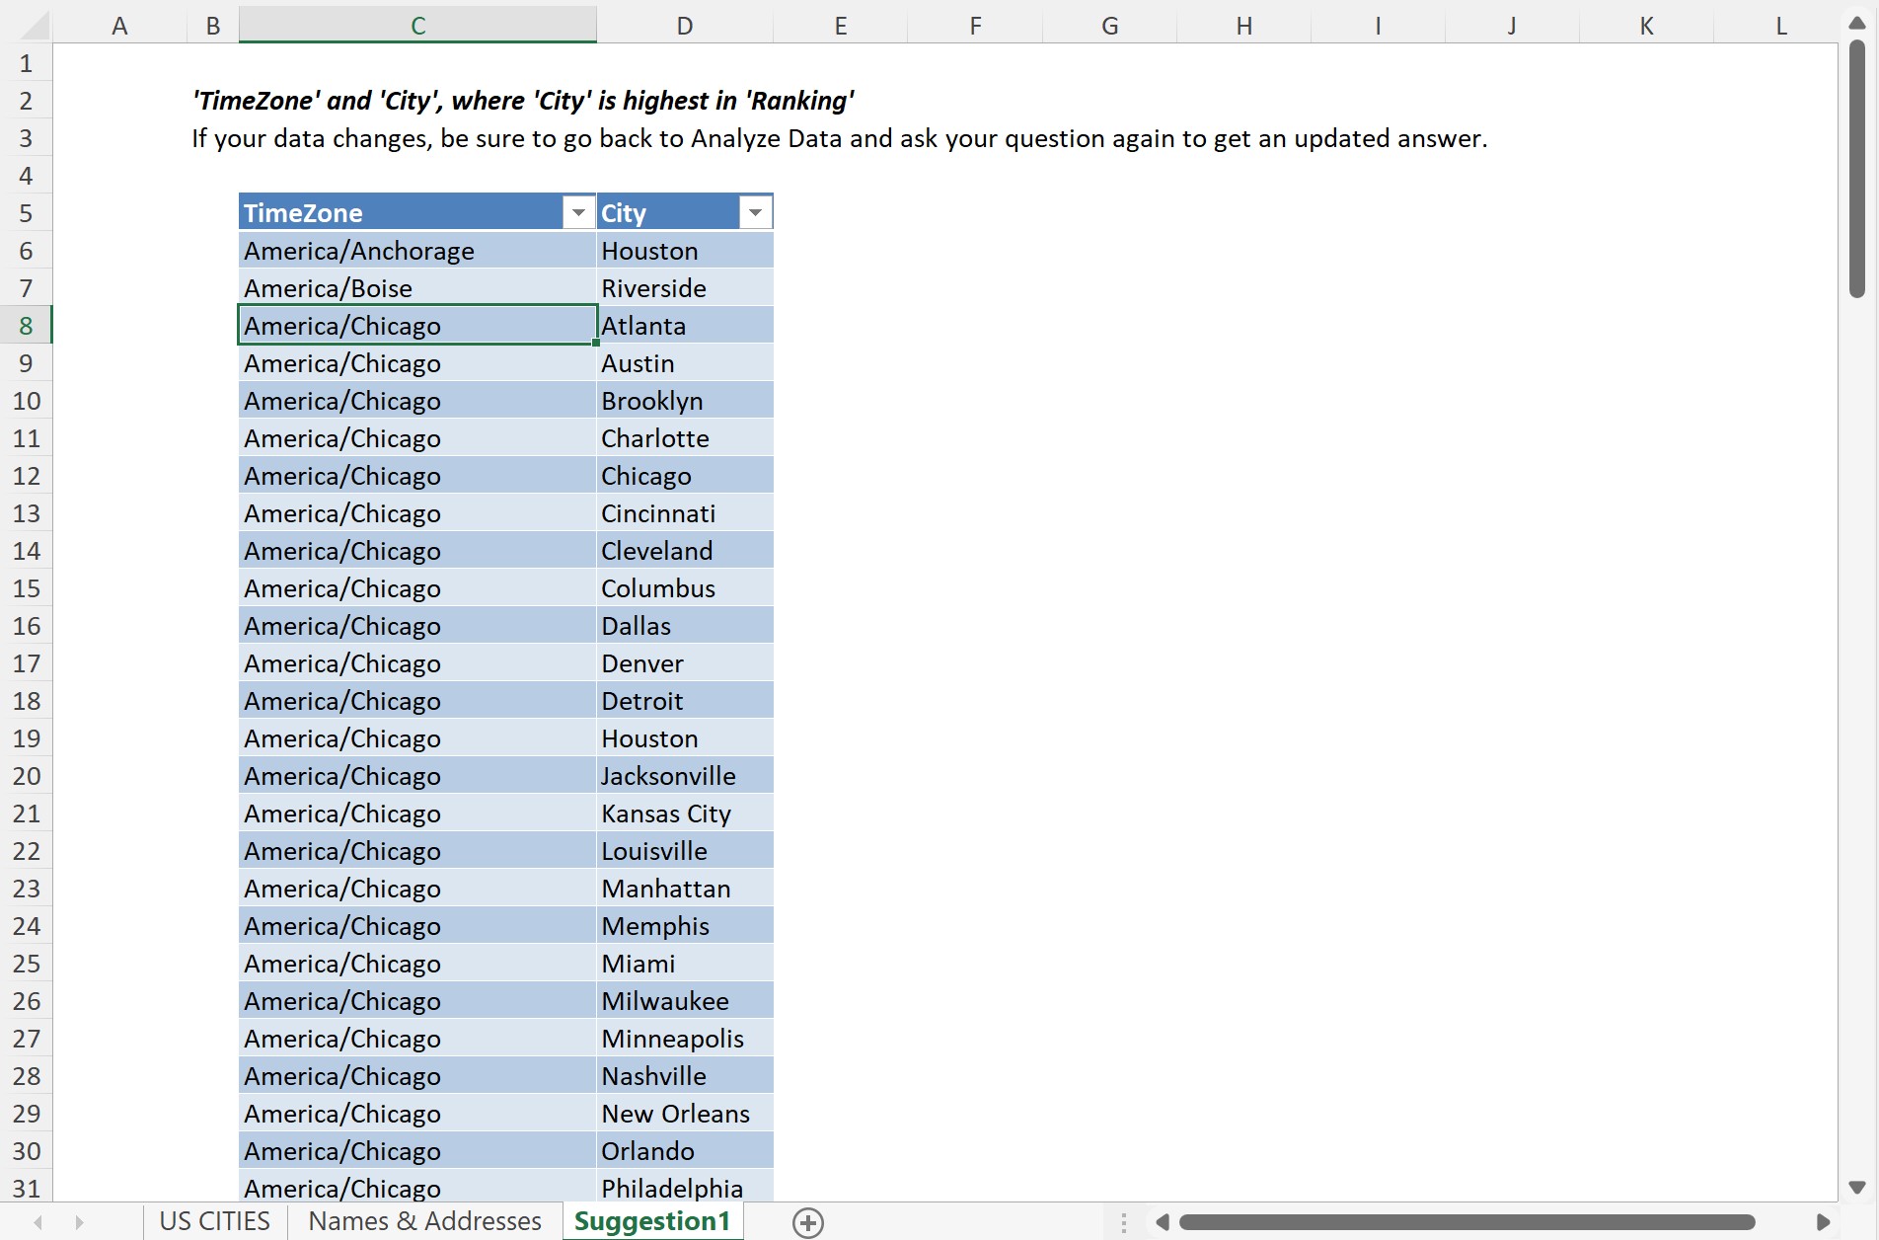Open the TimeZone column filter dropdown
The width and height of the screenshot is (1879, 1240).
click(578, 211)
